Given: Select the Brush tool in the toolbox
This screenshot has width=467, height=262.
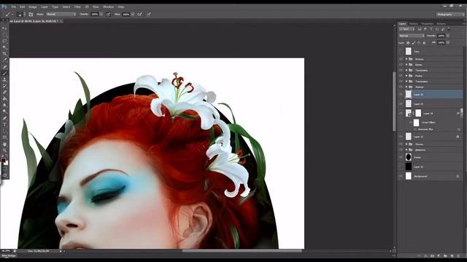Looking at the screenshot, I should coord(4,73).
